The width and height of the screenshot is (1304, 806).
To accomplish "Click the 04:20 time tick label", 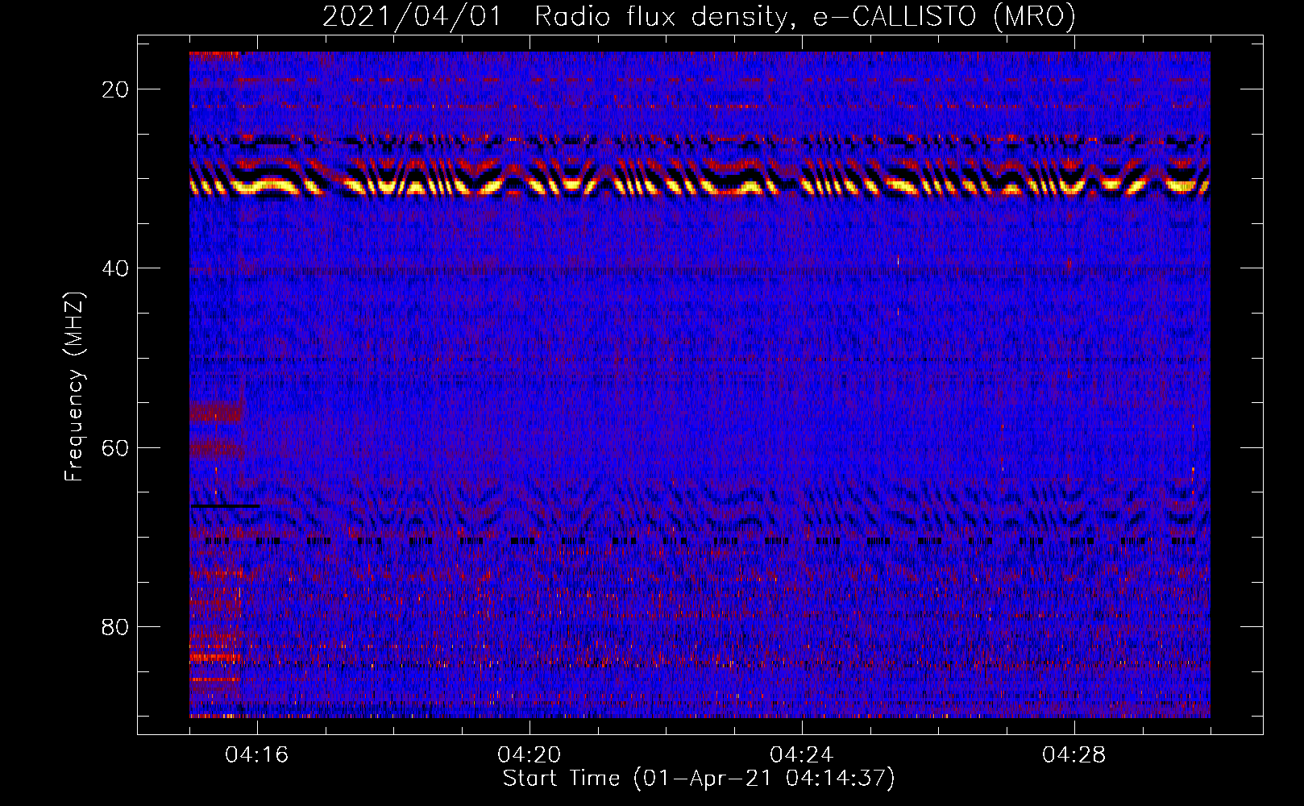I will pyautogui.click(x=529, y=755).
